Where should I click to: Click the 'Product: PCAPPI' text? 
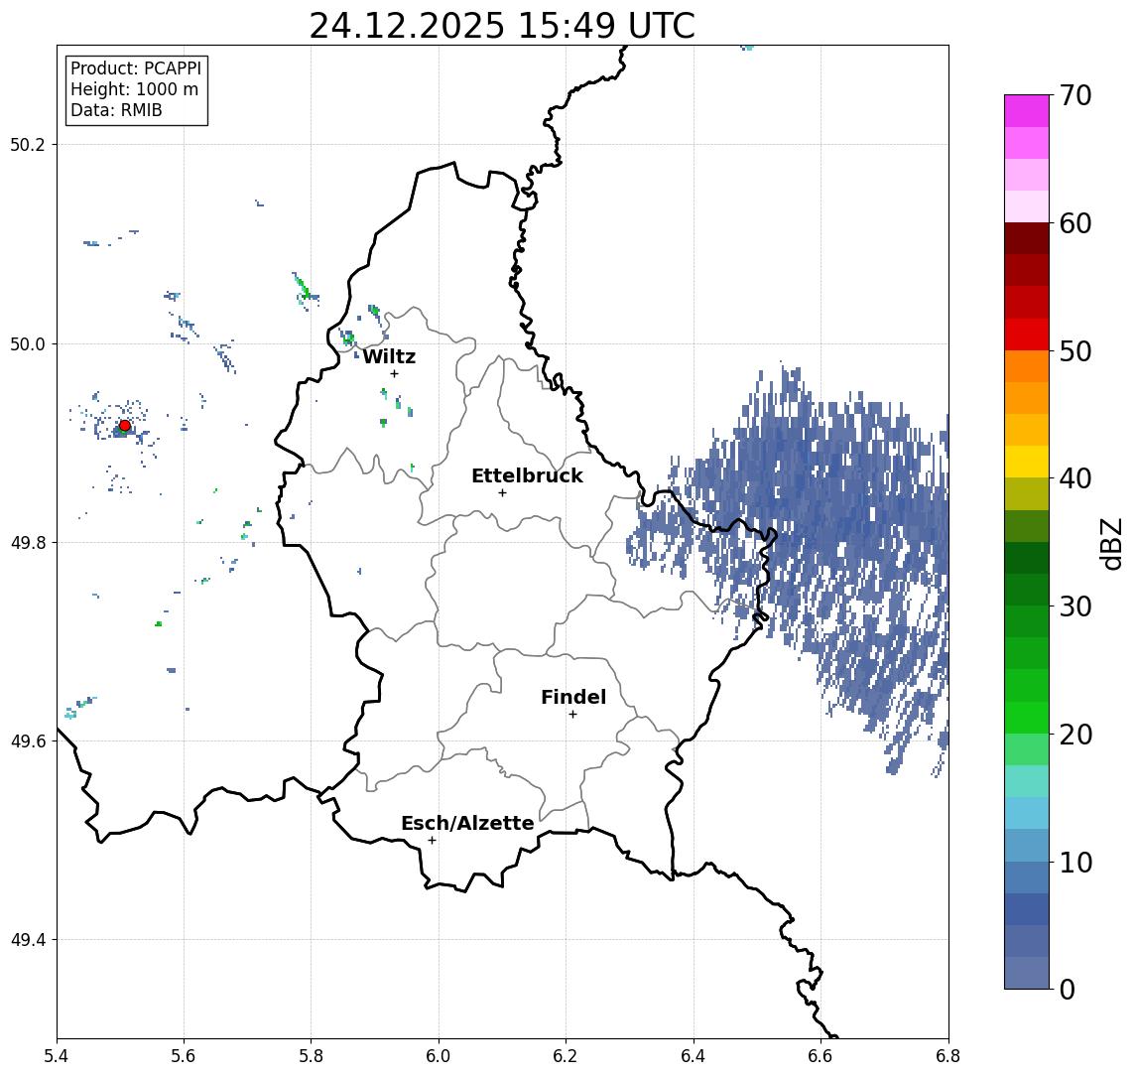click(x=136, y=68)
